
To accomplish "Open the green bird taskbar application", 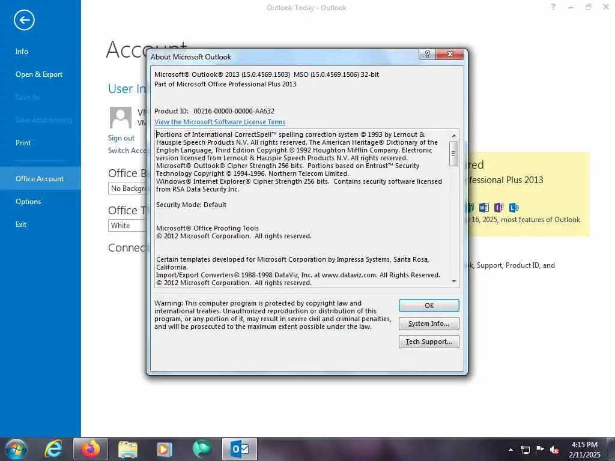I will point(202,449).
